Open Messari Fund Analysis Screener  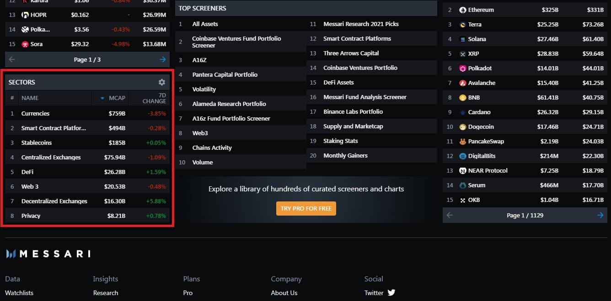pos(365,97)
